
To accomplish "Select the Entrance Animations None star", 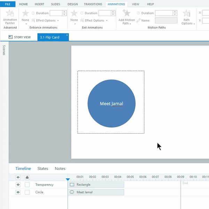I will [x=25, y=13].
